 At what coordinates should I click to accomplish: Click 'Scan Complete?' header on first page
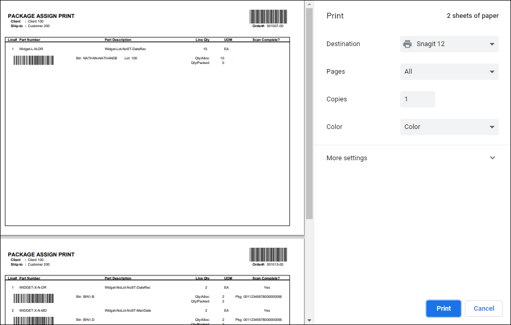coord(266,40)
